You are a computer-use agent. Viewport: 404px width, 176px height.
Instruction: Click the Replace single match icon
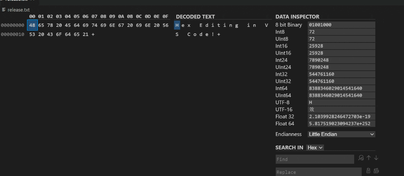pyautogui.click(x=369, y=171)
